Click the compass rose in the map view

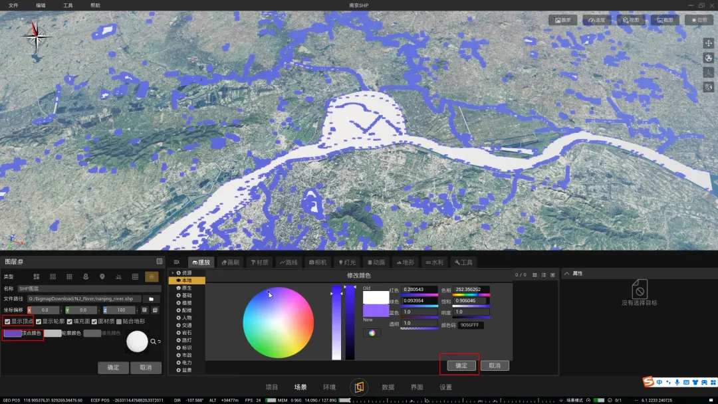35,37
